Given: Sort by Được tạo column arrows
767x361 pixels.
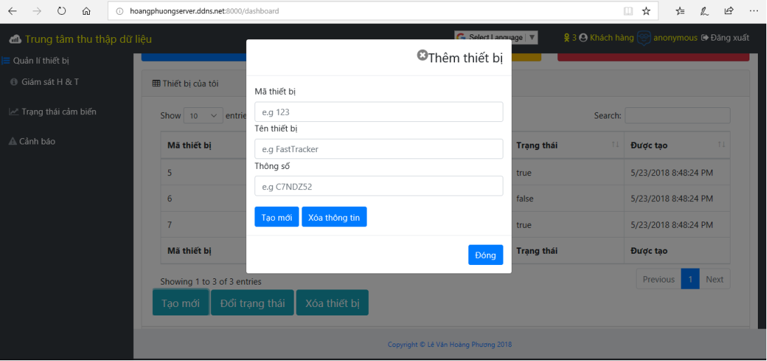Looking at the screenshot, I should coord(721,145).
